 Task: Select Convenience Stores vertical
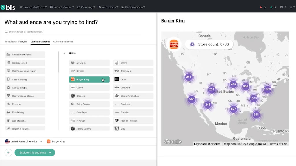[x=25, y=96]
